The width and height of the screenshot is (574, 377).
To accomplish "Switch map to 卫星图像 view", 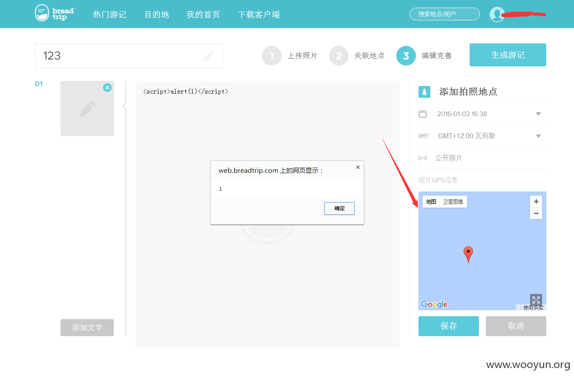I will (453, 202).
